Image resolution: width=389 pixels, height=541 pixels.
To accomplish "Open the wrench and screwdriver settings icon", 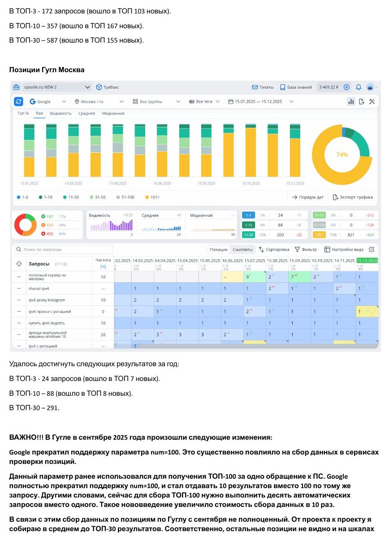I will 372,101.
